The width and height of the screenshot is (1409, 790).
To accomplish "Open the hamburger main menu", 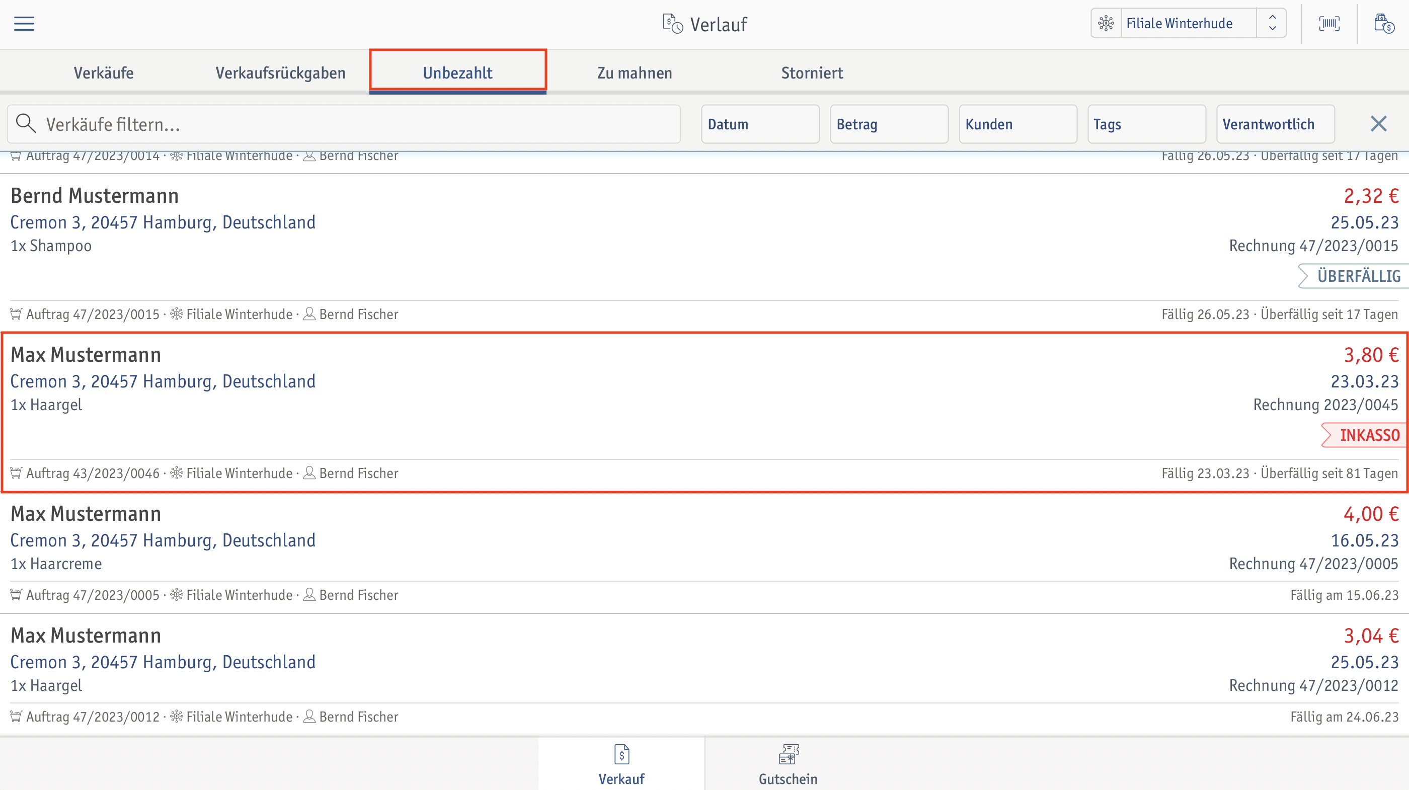I will [24, 24].
